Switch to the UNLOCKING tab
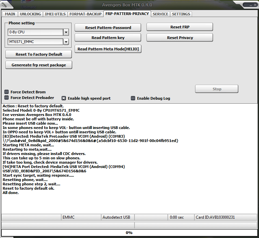Viewport: 259px width, 238px height. pyautogui.click(x=30, y=14)
